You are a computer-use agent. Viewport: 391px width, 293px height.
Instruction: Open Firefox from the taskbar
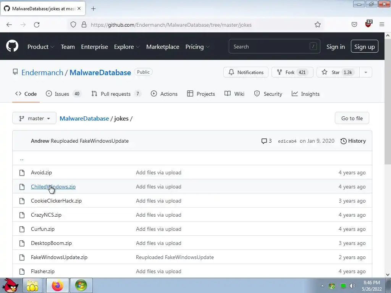[x=58, y=285]
